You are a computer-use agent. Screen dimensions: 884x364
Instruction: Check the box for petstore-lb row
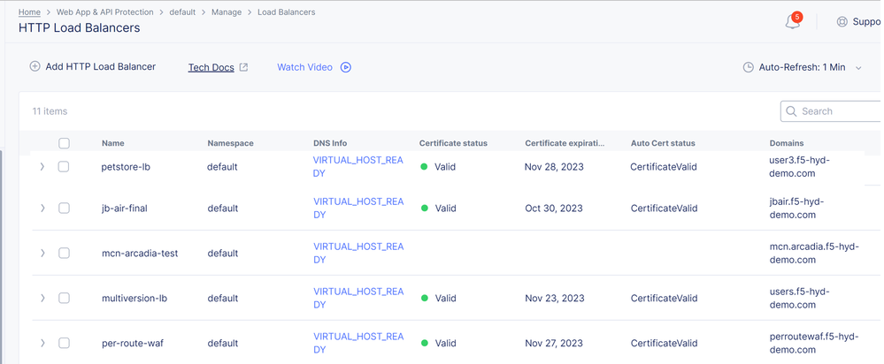(64, 166)
